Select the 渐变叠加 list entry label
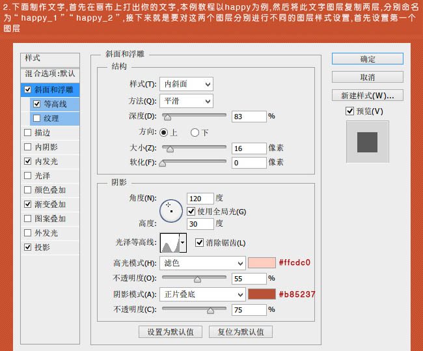Image resolution: width=423 pixels, height=351 pixels. click(x=50, y=204)
